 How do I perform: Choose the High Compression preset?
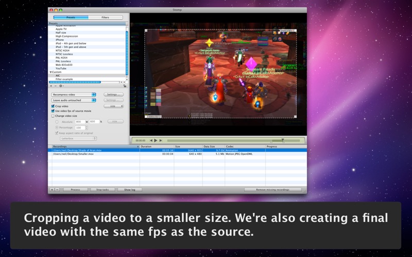point(66,36)
